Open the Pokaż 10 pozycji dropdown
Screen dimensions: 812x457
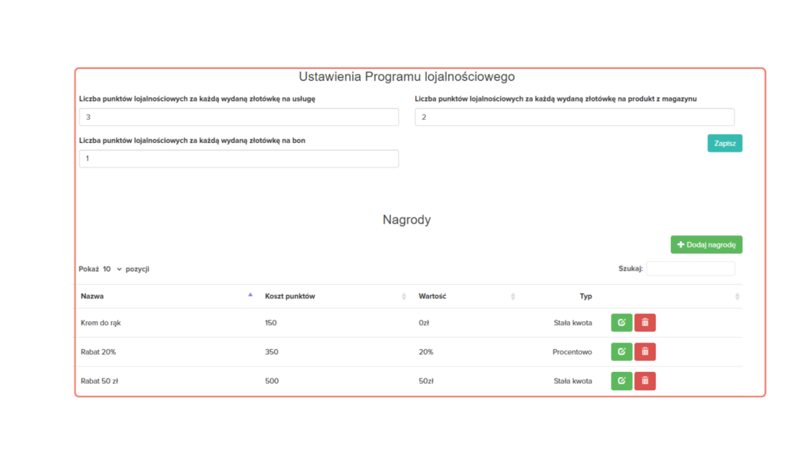pos(113,269)
